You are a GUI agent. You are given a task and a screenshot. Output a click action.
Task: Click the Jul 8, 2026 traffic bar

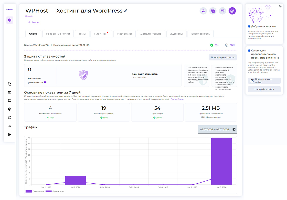pos(221,161)
